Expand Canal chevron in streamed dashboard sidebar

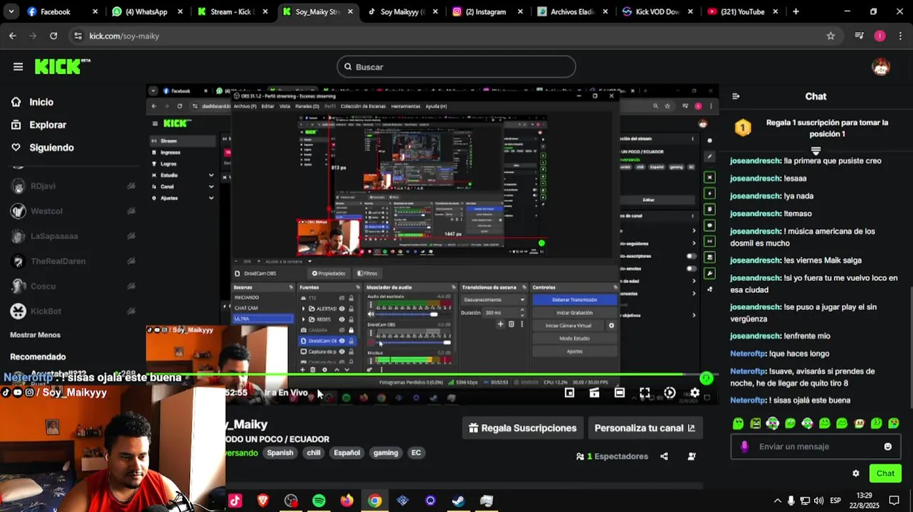(211, 186)
